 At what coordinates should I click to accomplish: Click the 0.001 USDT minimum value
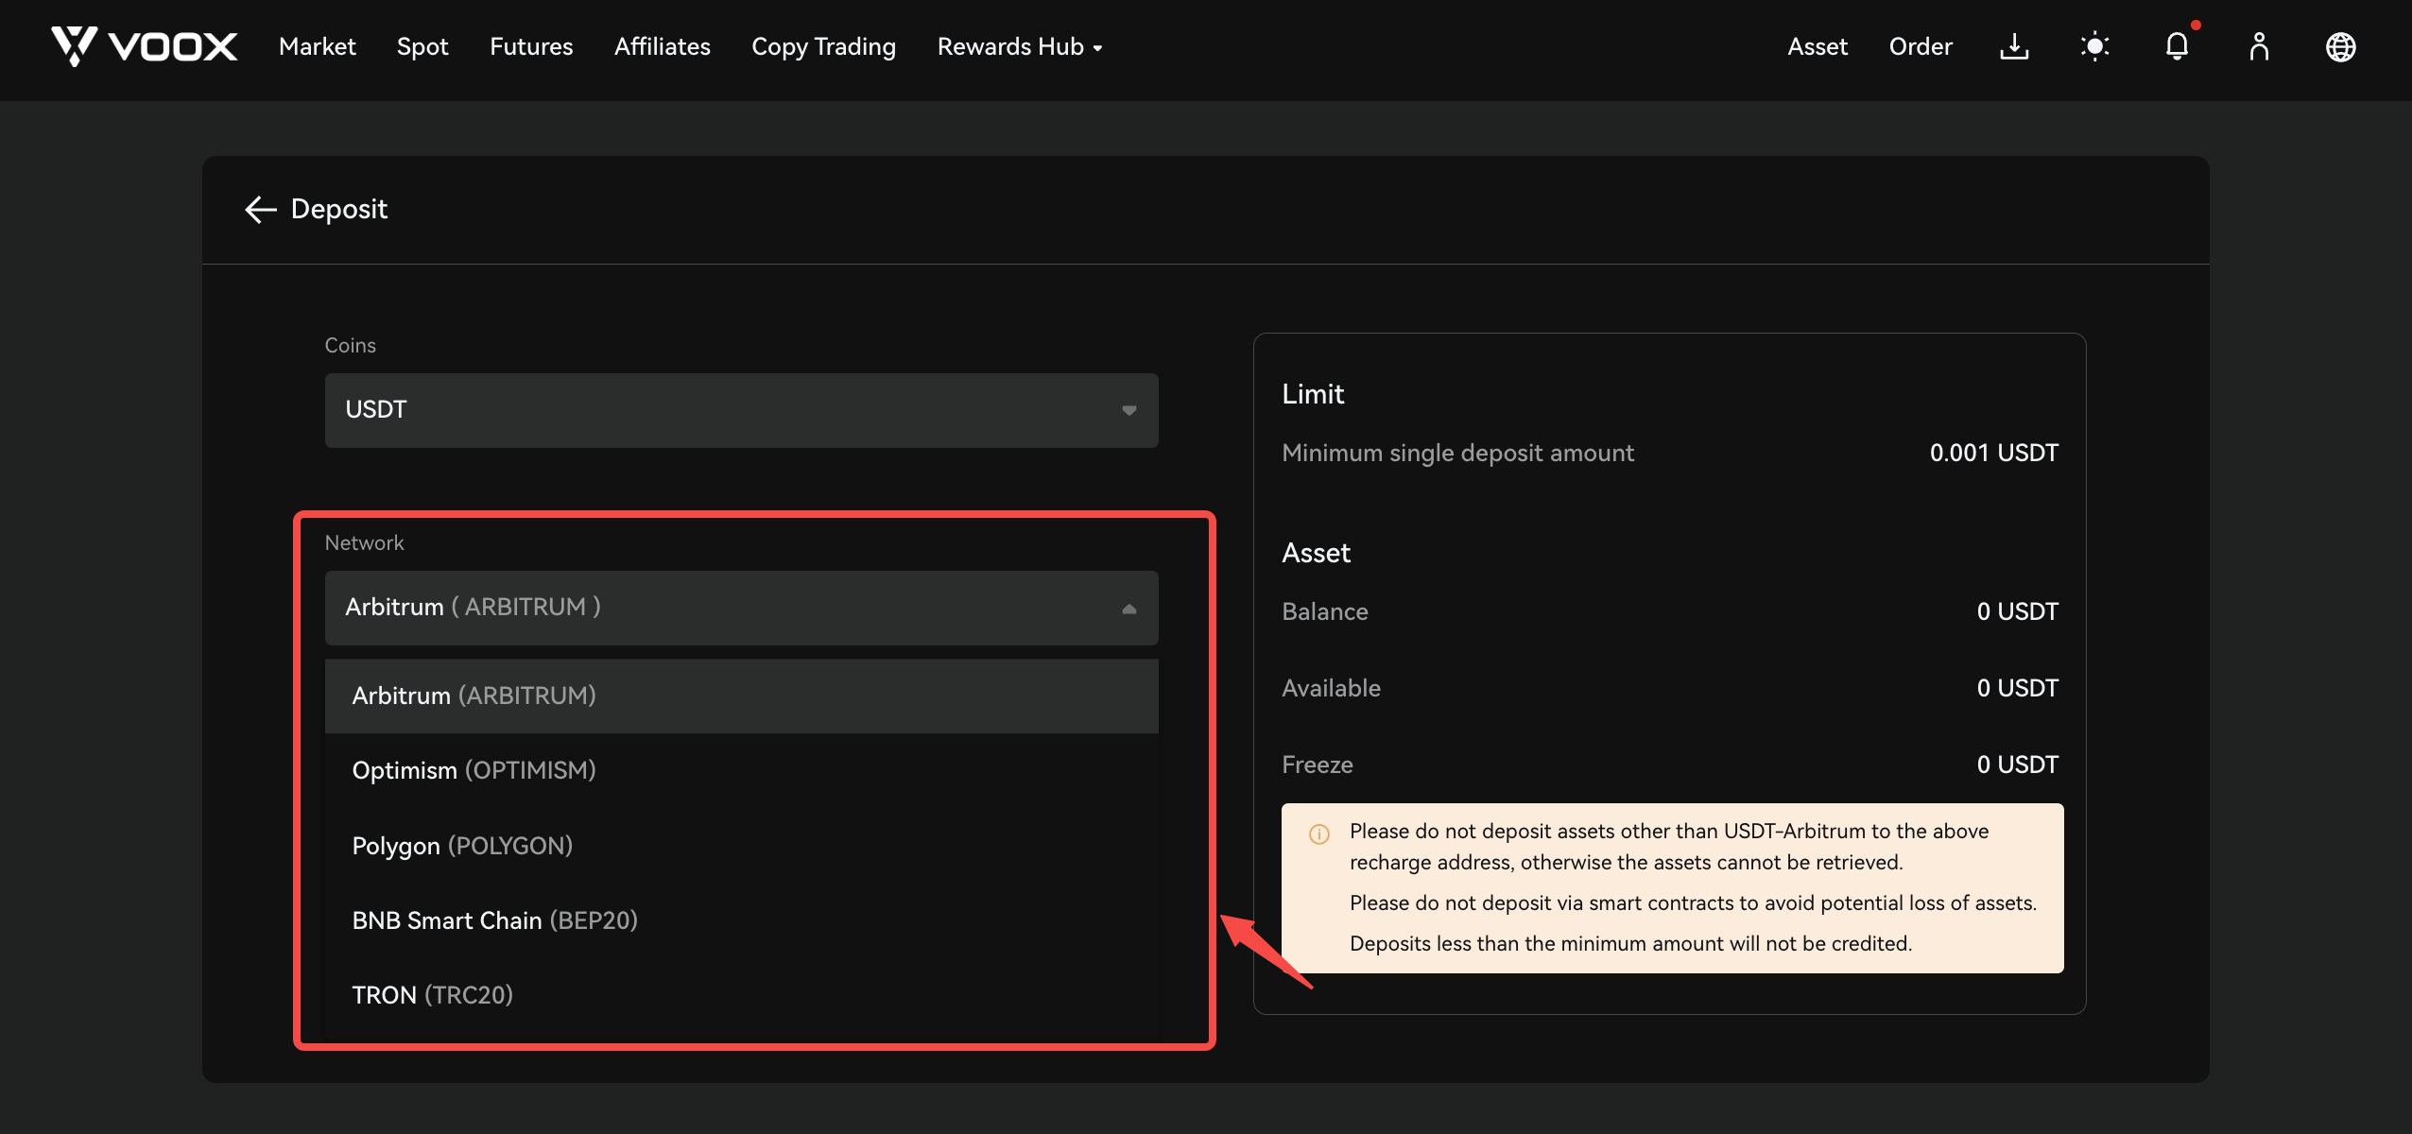click(x=1993, y=453)
